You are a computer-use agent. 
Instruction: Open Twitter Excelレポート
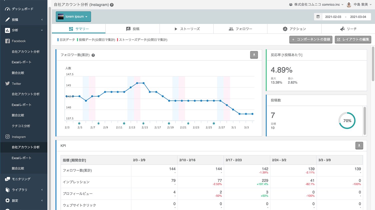pyautogui.click(x=21, y=105)
